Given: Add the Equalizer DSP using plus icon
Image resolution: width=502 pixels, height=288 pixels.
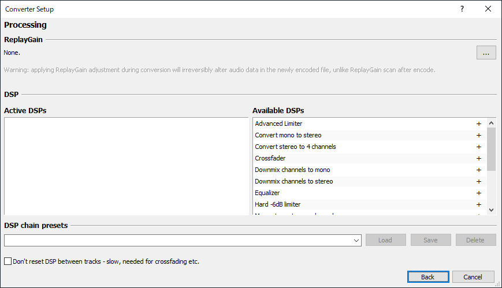Looking at the screenshot, I should pyautogui.click(x=478, y=193).
